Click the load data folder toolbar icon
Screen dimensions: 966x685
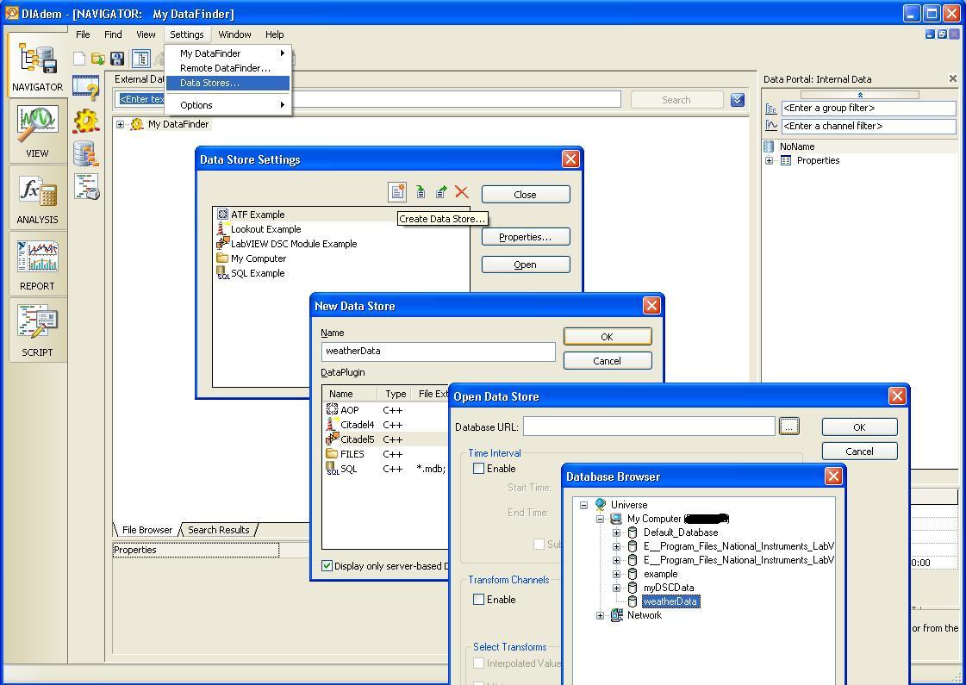tap(98, 59)
